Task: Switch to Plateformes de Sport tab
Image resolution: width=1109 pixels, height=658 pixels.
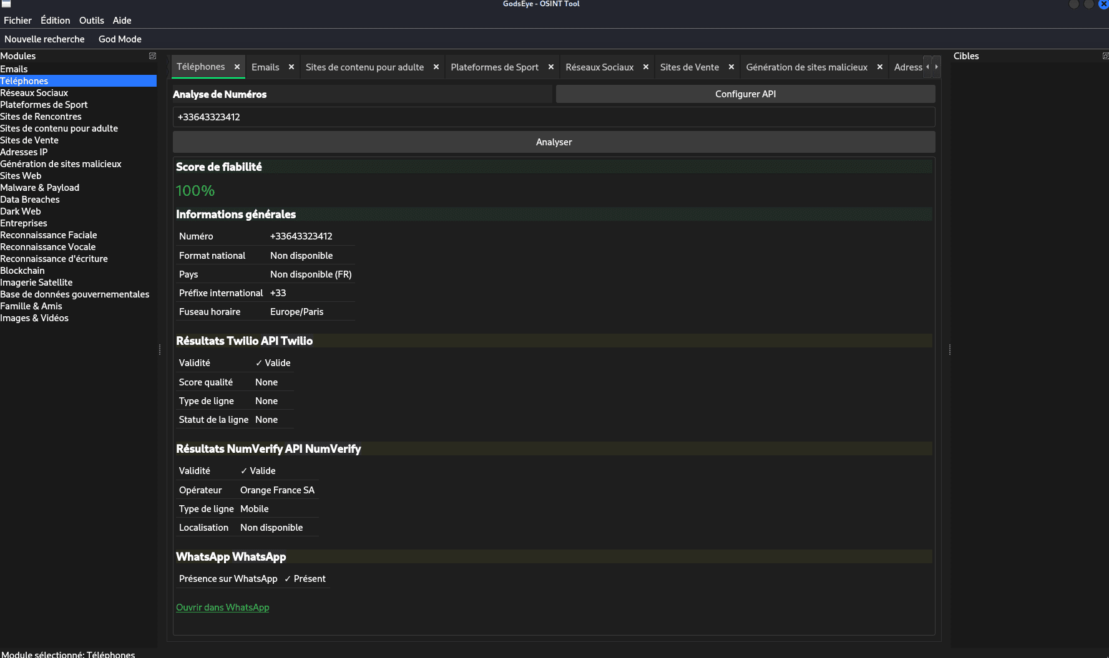Action: pyautogui.click(x=494, y=67)
